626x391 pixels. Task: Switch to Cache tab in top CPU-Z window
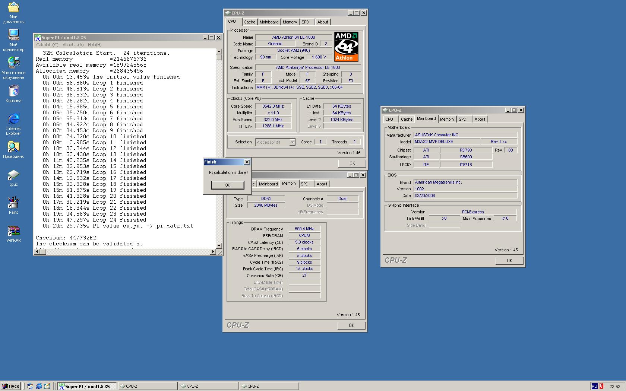(250, 22)
